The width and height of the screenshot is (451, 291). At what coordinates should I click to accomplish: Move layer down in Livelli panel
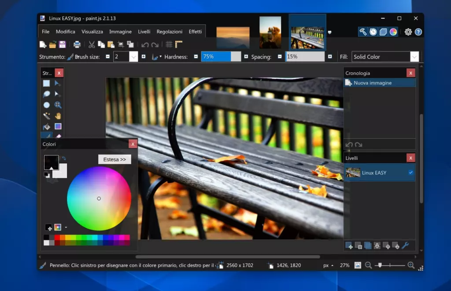pos(396,246)
